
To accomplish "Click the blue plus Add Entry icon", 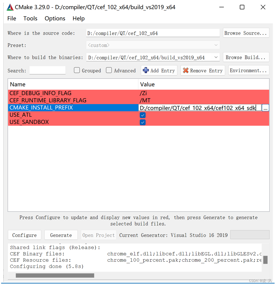I will tap(146, 70).
